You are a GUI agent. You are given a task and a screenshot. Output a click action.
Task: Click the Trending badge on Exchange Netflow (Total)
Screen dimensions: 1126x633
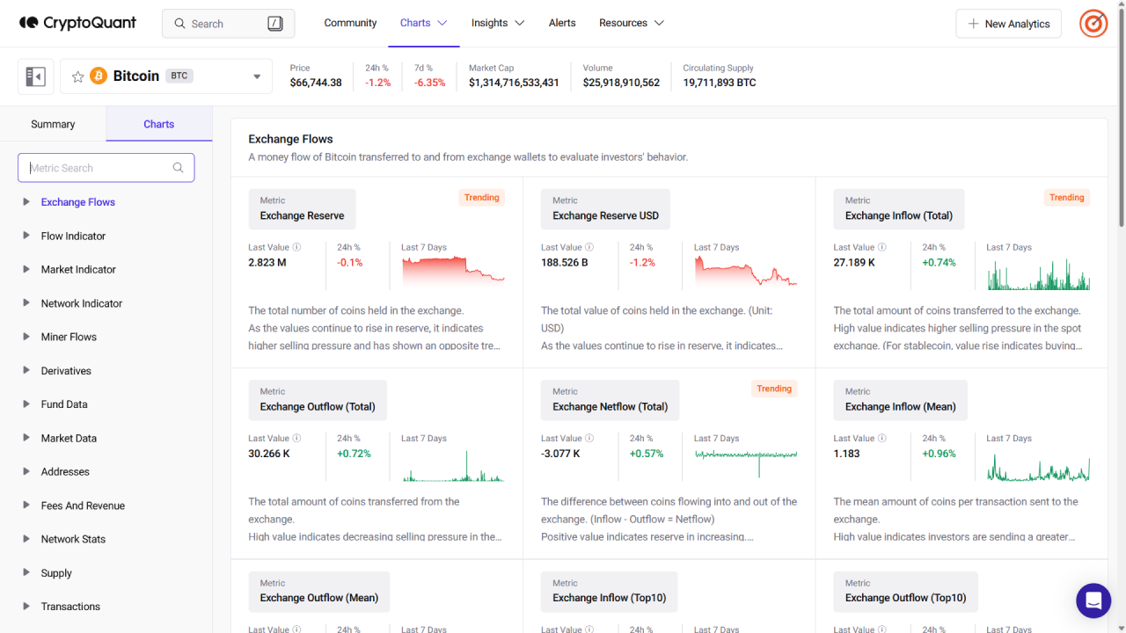tap(774, 389)
